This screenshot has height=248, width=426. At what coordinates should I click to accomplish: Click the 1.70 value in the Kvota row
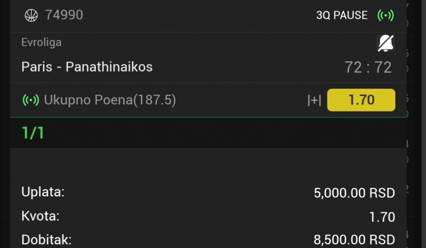click(382, 217)
